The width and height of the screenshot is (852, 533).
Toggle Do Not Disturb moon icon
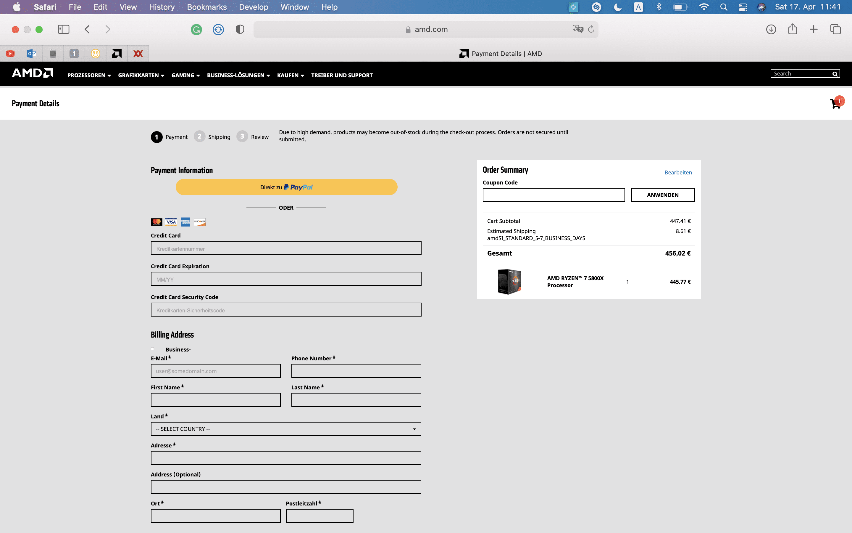point(617,7)
